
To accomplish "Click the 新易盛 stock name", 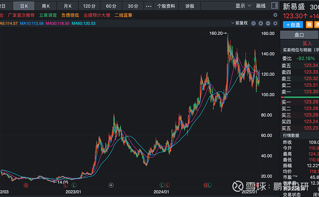I will (x=294, y=7).
